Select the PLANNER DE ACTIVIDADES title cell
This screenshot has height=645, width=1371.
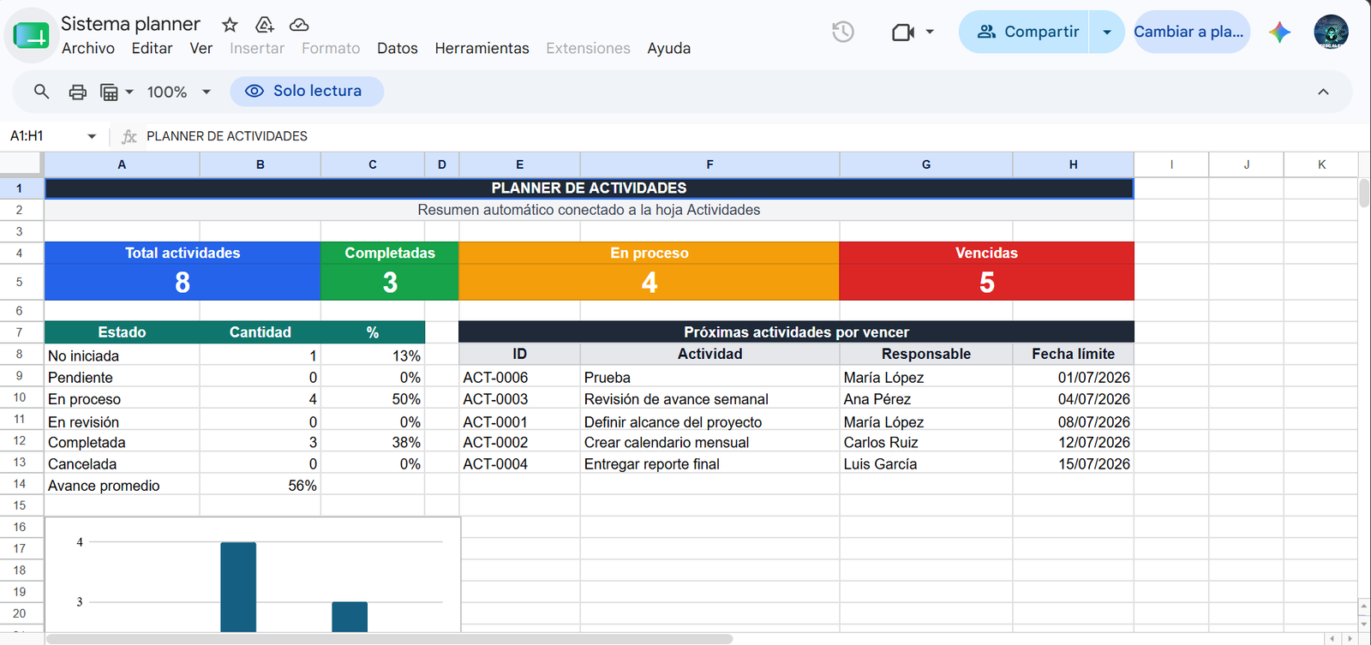click(x=590, y=188)
